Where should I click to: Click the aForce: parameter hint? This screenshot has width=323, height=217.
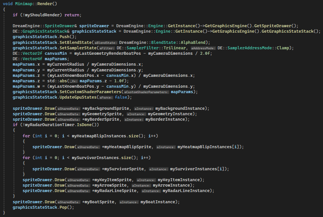(x=106, y=98)
